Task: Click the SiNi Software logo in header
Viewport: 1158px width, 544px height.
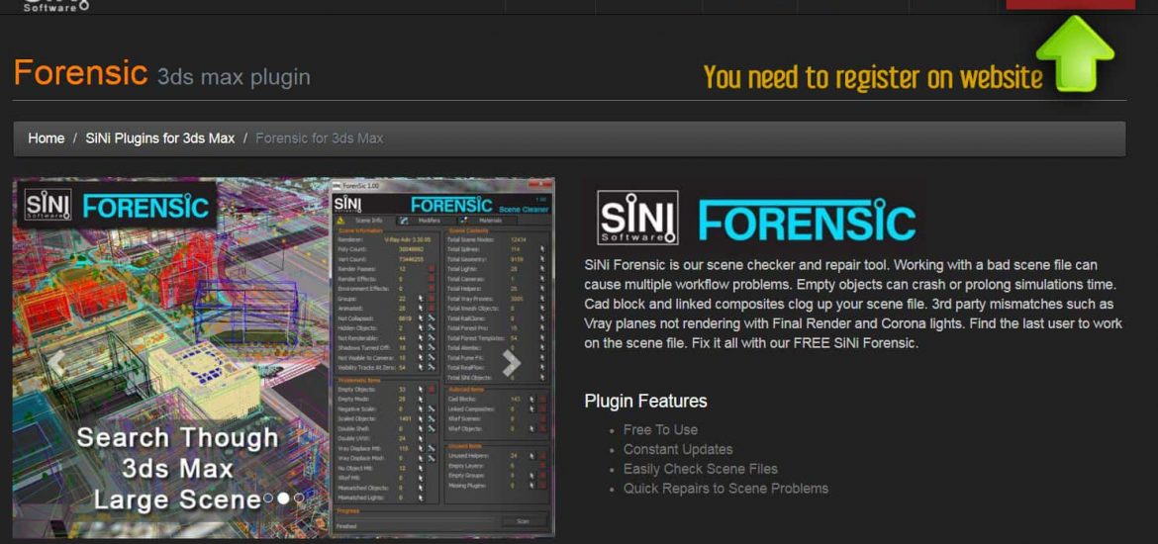Action: pyautogui.click(x=55, y=5)
